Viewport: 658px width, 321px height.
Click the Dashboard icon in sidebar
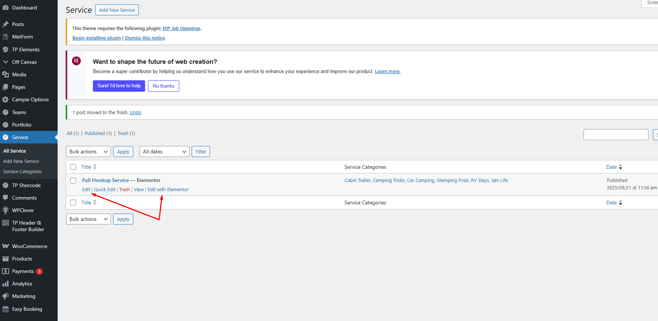tap(5, 8)
